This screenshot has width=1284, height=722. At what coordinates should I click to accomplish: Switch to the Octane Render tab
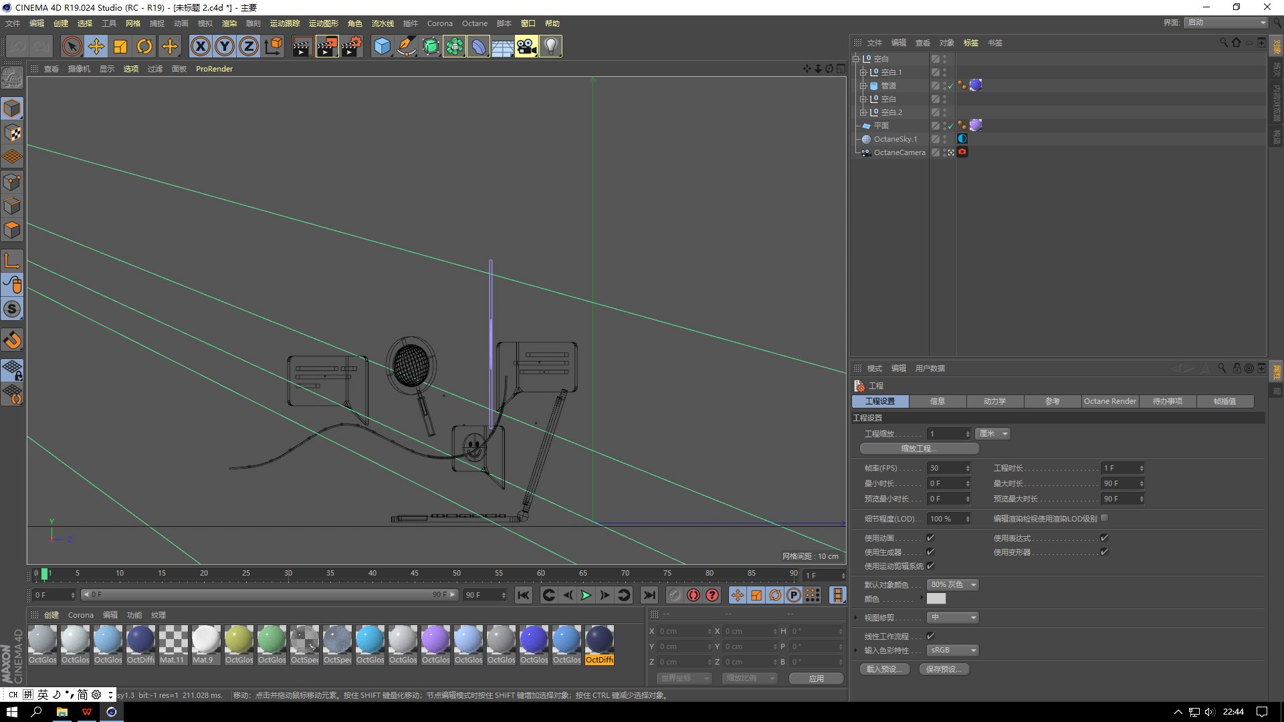pyautogui.click(x=1109, y=401)
